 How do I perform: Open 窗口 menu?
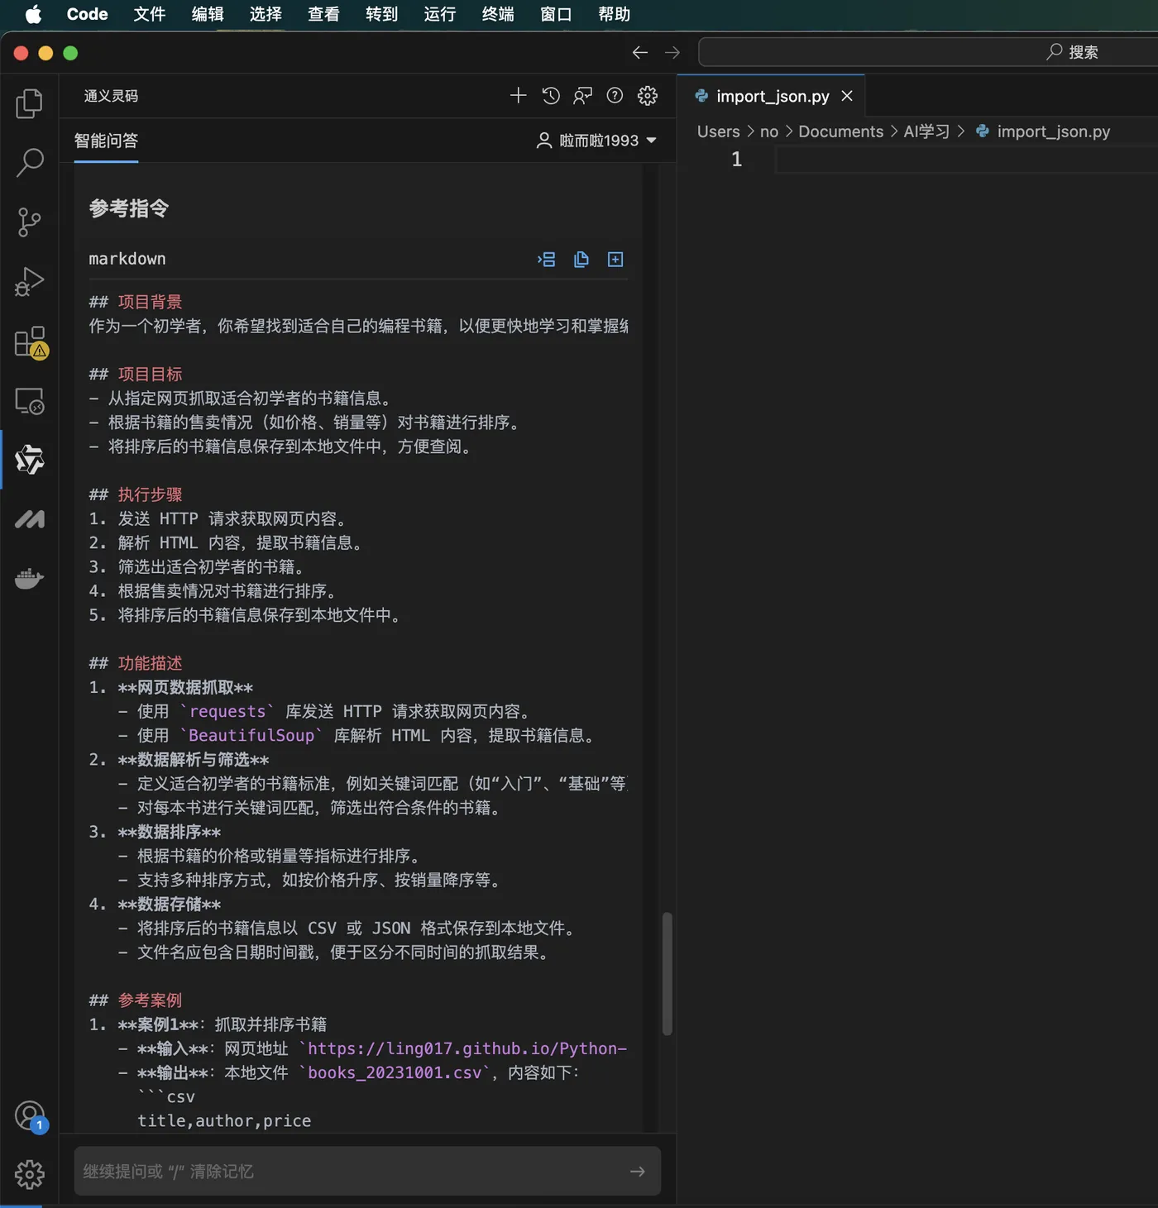coord(556,14)
